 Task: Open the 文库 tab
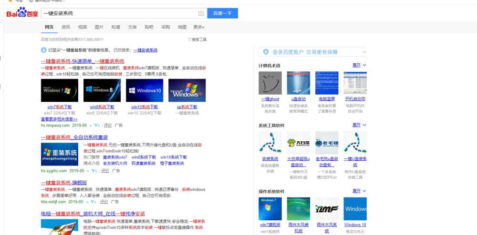click(x=132, y=27)
